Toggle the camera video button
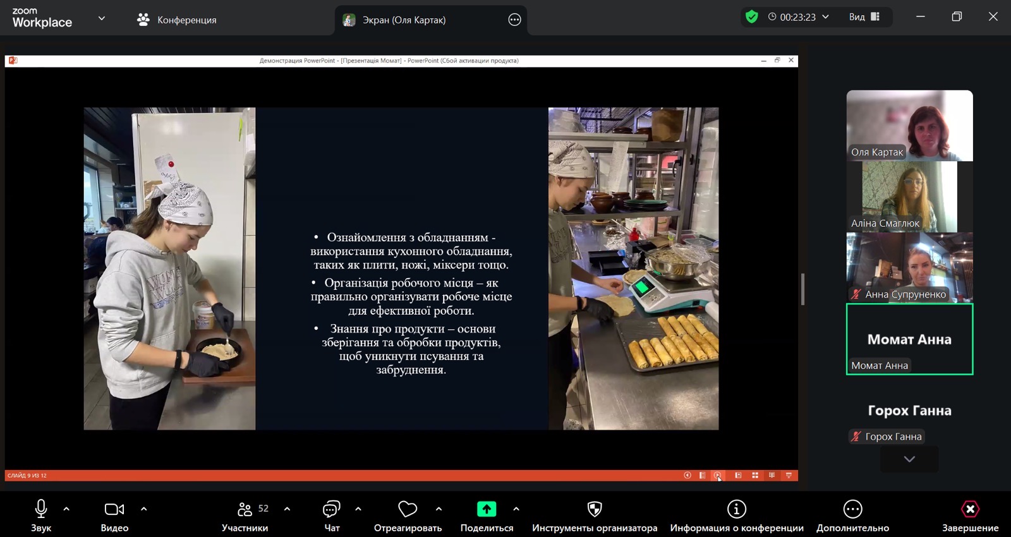 coord(114,509)
